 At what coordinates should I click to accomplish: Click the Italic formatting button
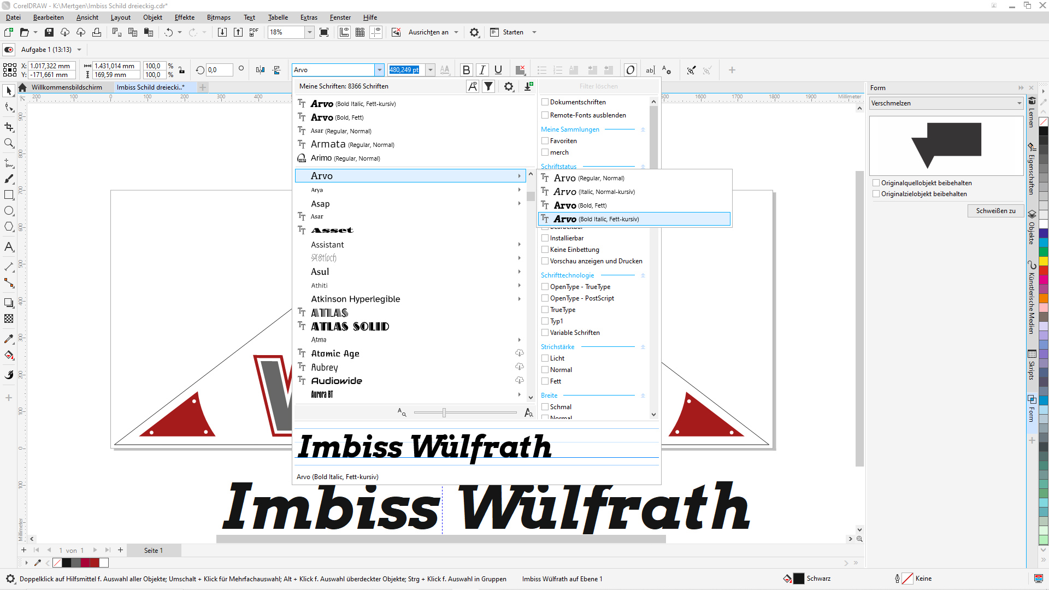click(482, 70)
